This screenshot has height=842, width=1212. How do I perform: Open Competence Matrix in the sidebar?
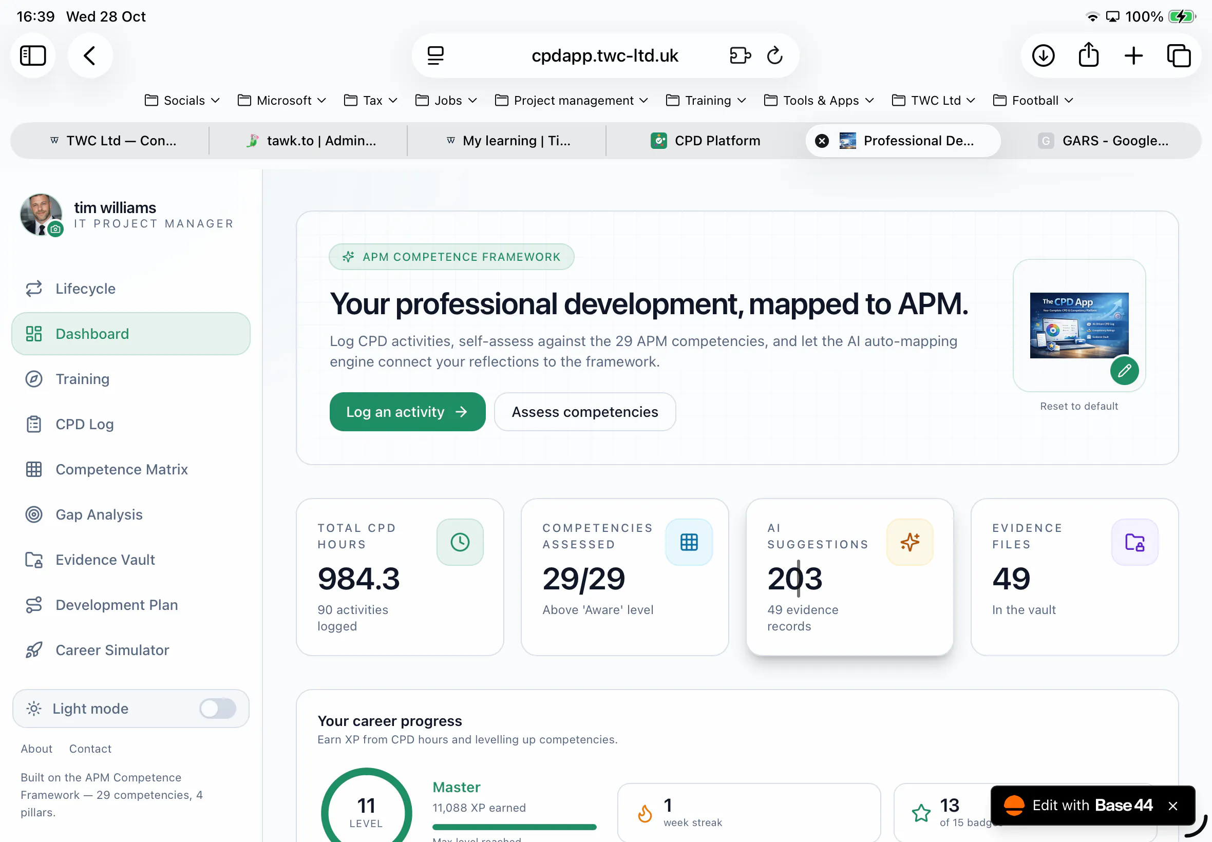pos(131,469)
